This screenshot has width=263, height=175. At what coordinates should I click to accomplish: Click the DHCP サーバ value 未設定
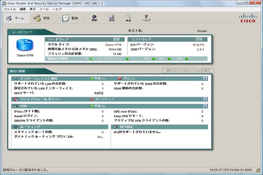tap(98, 93)
